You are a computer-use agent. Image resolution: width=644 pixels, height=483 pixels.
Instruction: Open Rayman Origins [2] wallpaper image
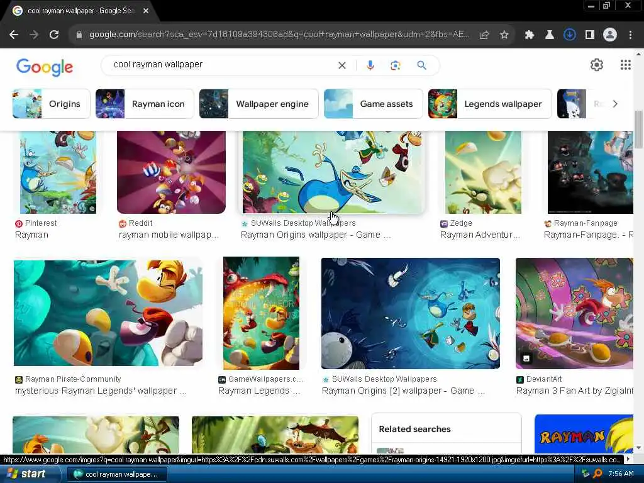pos(410,313)
